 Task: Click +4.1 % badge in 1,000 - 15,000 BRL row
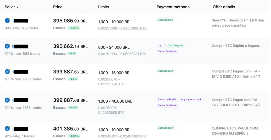pos(73,79)
